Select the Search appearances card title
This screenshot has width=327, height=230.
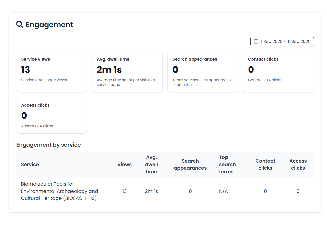(195, 59)
